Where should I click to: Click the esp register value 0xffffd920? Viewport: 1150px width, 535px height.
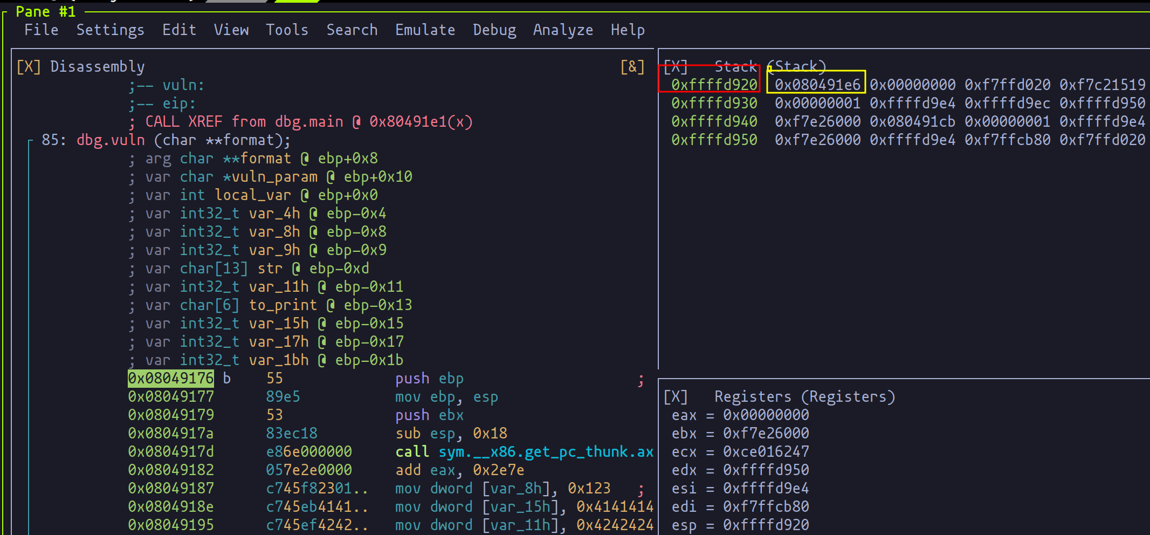(766, 525)
